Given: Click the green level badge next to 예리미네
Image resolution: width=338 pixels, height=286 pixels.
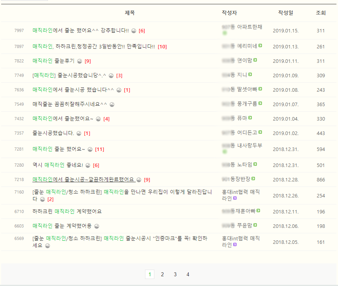Looking at the screenshot, I should [x=260, y=46].
